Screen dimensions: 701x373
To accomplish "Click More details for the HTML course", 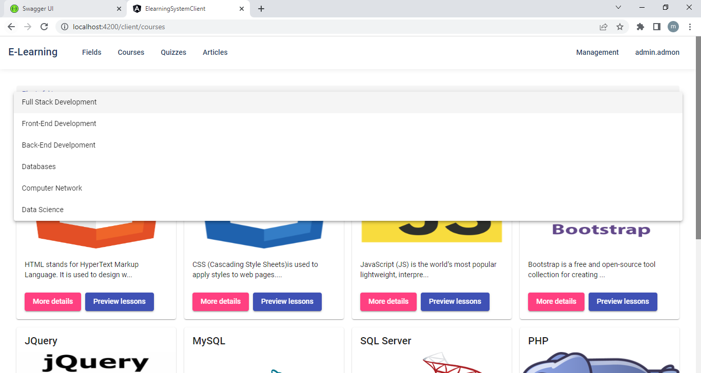I will point(53,301).
